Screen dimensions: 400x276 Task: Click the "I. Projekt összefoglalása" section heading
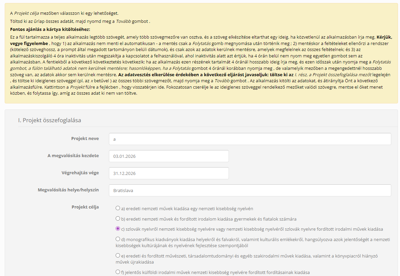click(49, 120)
